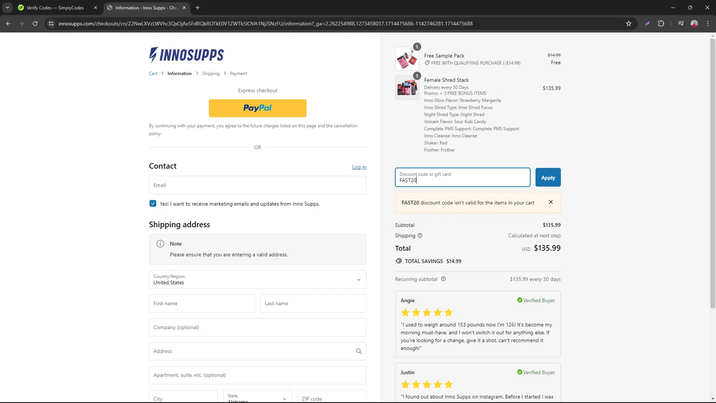Click the Shipping help question icon

(x=420, y=235)
